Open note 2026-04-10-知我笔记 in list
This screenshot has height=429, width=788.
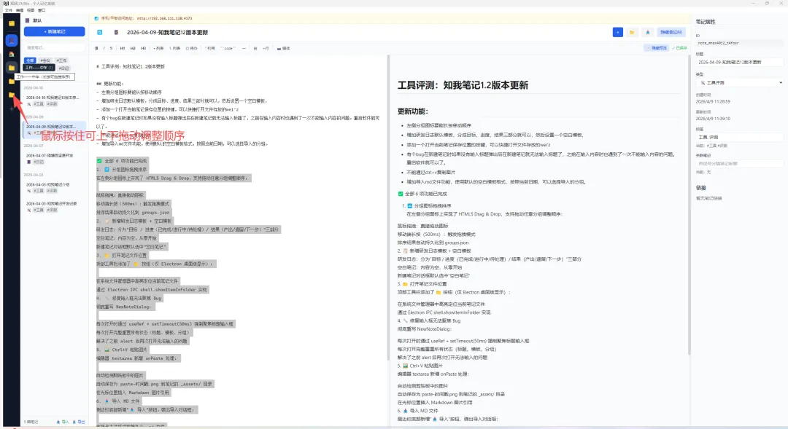[x=54, y=101]
